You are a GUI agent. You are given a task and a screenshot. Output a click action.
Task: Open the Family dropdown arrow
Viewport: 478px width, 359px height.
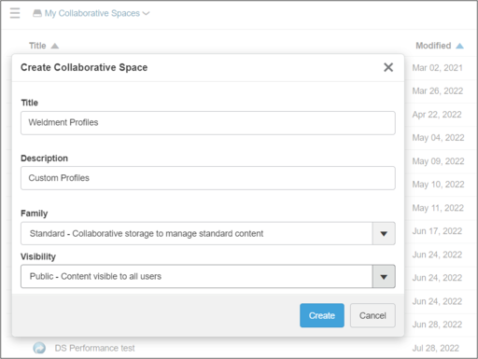[384, 233]
